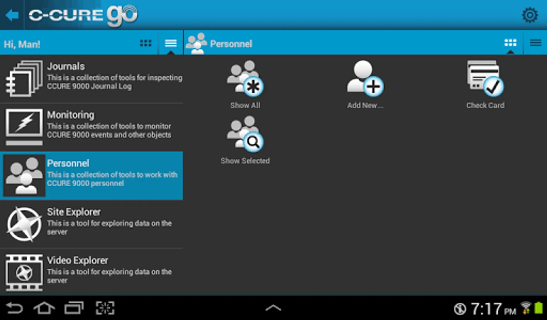This screenshot has height=320, width=547.
Task: Open Show All personnel tool
Action: 245,85
